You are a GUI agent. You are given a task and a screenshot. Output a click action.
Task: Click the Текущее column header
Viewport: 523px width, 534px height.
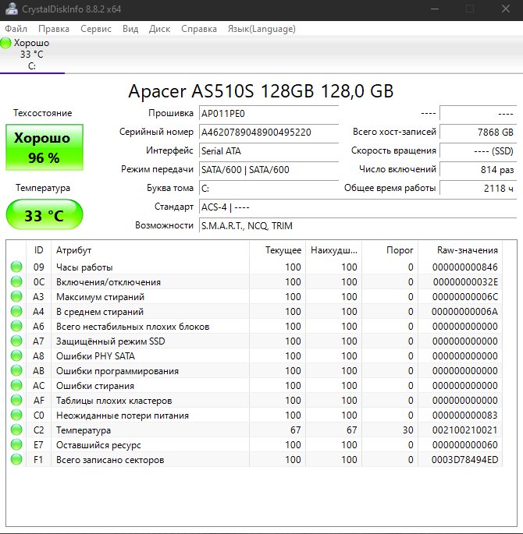click(x=278, y=250)
